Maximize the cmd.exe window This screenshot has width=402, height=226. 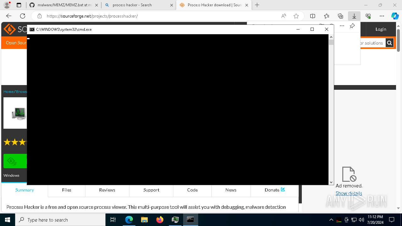point(312,29)
